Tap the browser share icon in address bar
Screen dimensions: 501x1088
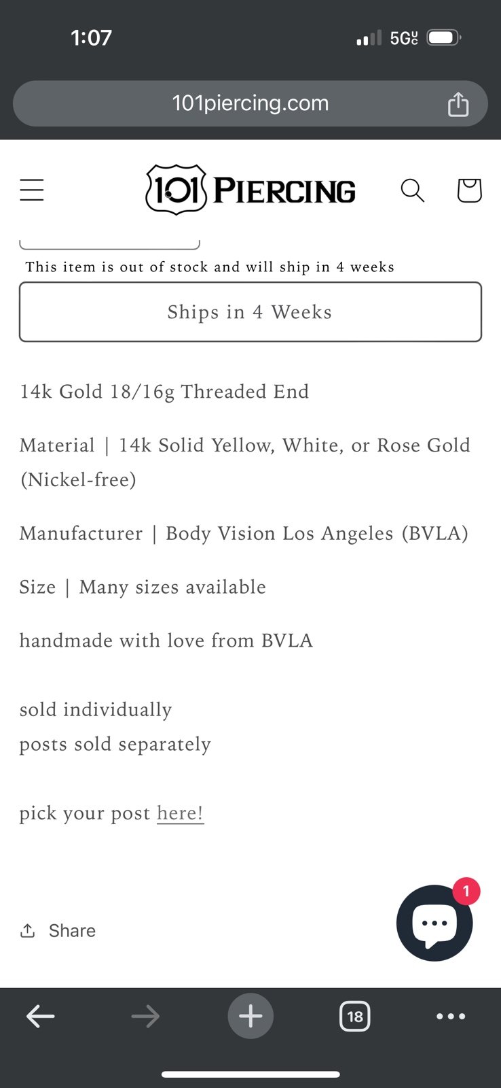pos(458,104)
